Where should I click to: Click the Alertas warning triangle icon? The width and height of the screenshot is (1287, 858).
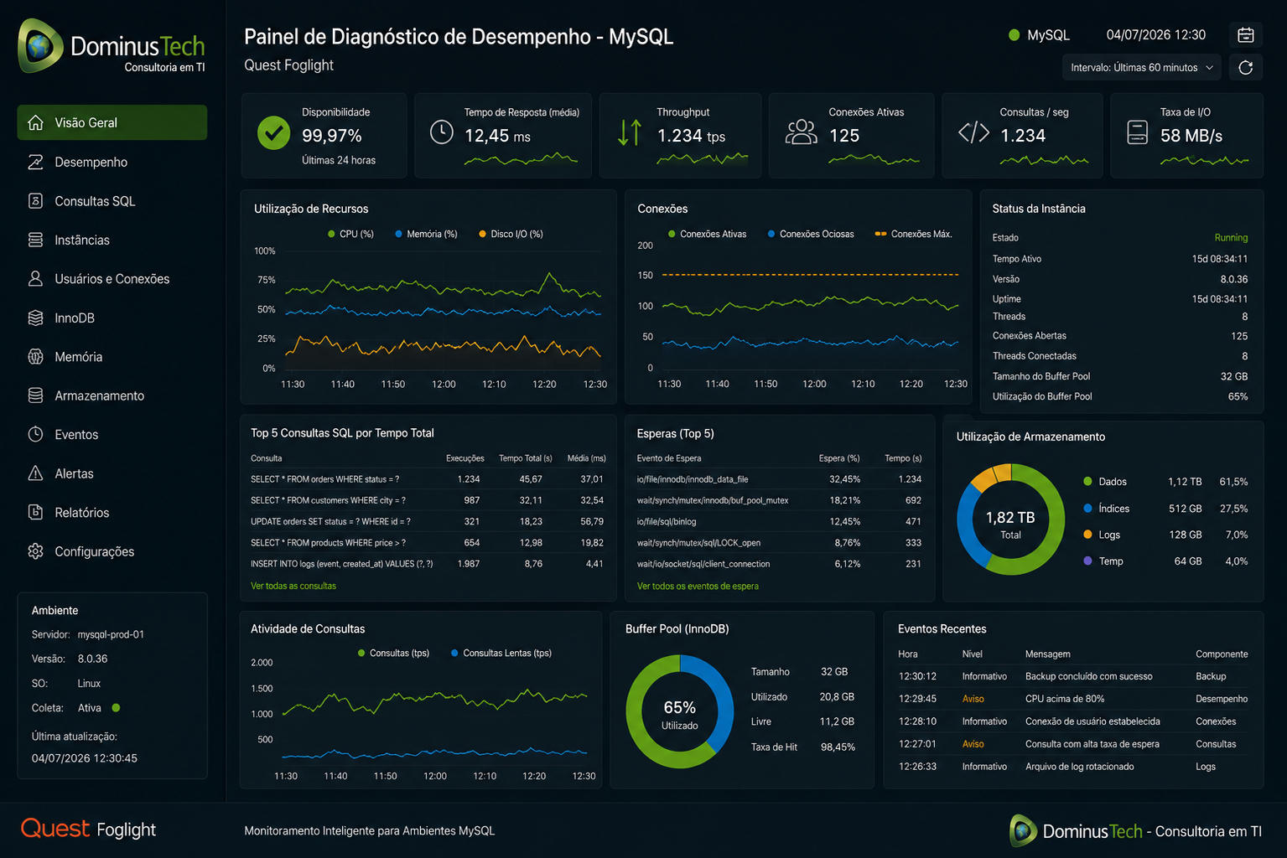(x=35, y=473)
